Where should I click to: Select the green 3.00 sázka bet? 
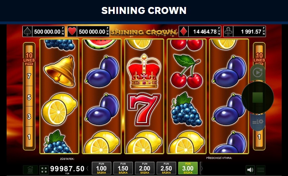click(188, 168)
